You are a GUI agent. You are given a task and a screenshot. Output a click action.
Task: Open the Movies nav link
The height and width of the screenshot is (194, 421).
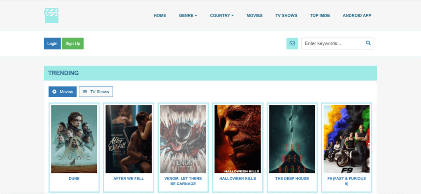254,15
